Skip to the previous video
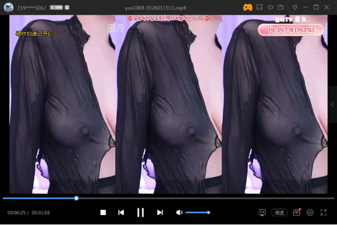337x225 pixels. pyautogui.click(x=121, y=213)
